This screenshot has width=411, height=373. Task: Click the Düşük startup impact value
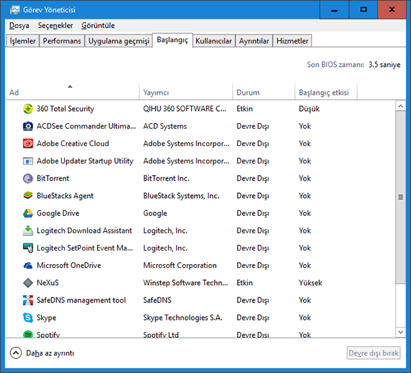[x=309, y=109]
